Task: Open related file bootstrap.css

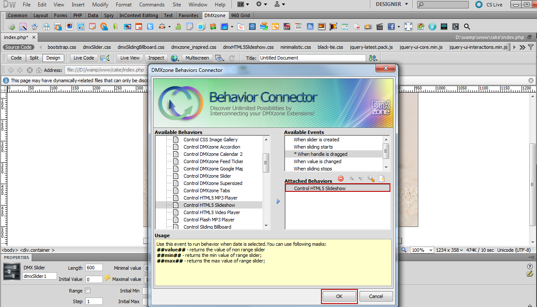Action: pos(62,47)
